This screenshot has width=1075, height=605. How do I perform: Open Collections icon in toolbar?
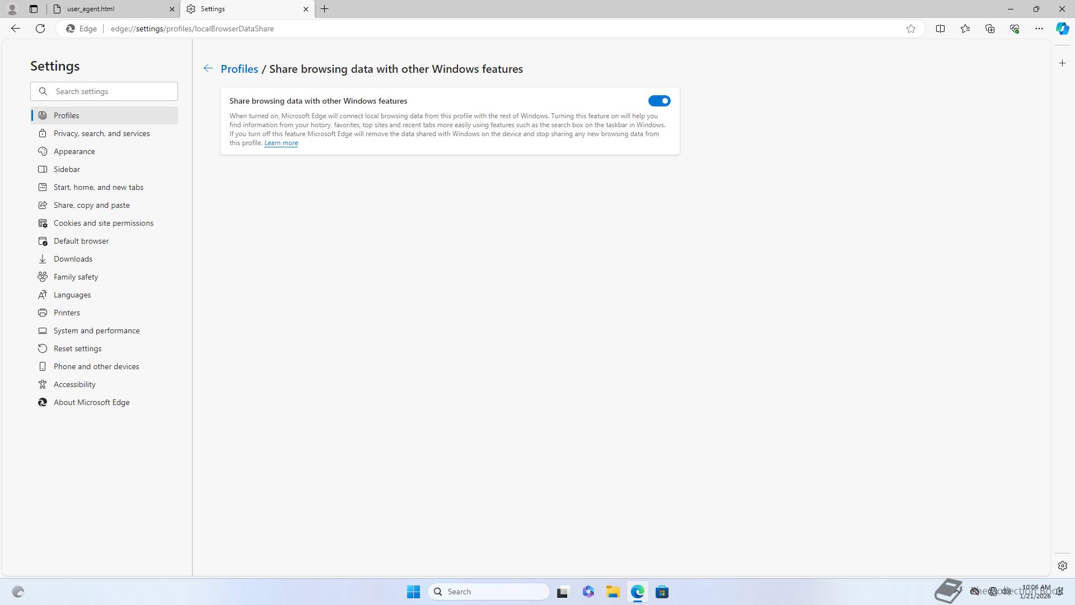[989, 29]
